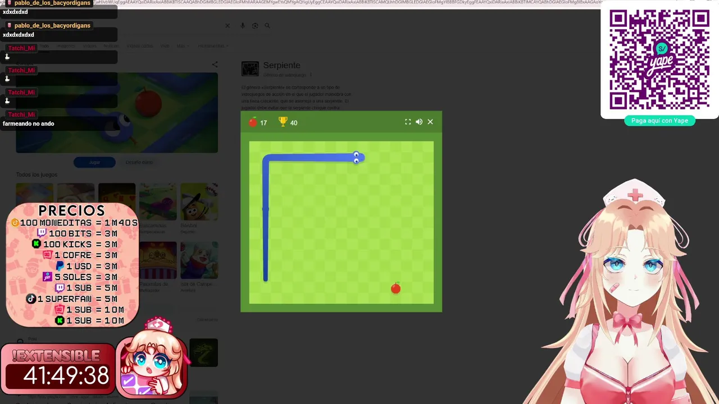Click the chibi nurse avatar badge
Screen dimensions: 719x404
coord(152,357)
